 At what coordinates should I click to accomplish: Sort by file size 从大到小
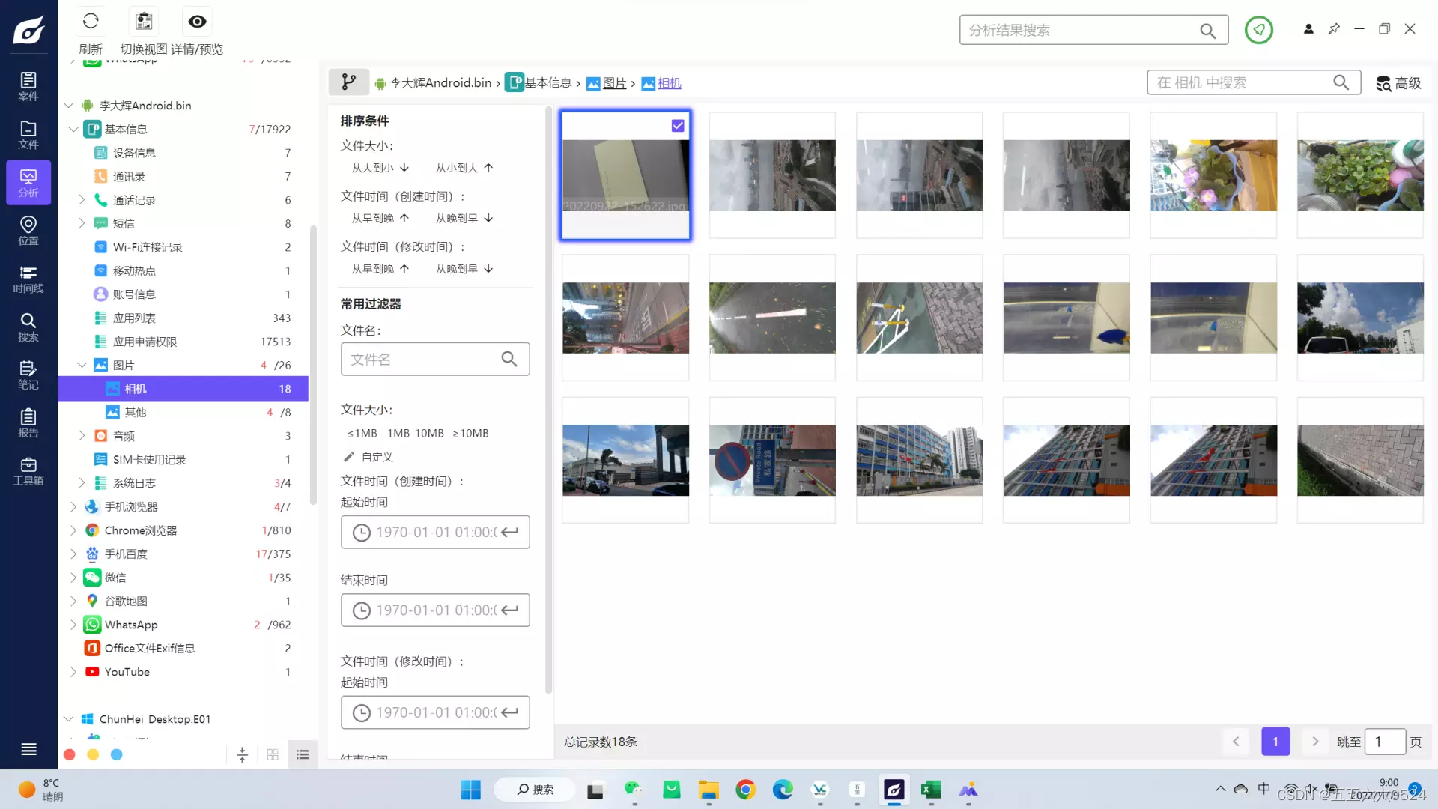point(380,168)
